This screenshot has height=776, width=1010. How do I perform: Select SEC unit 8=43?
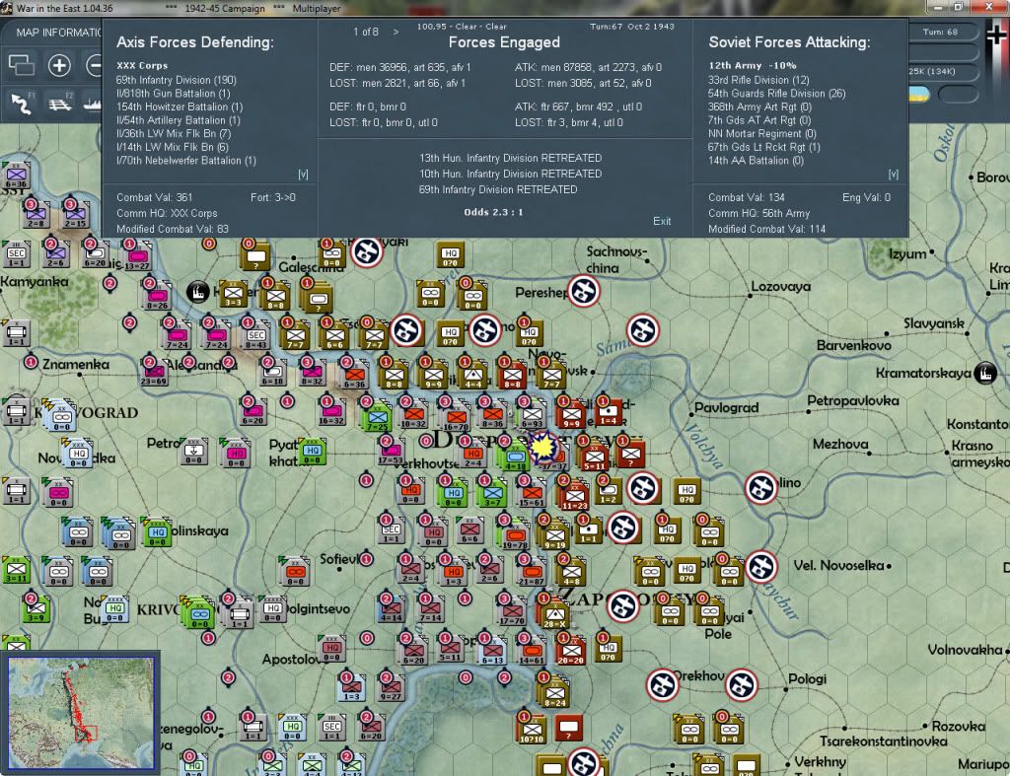(255, 336)
